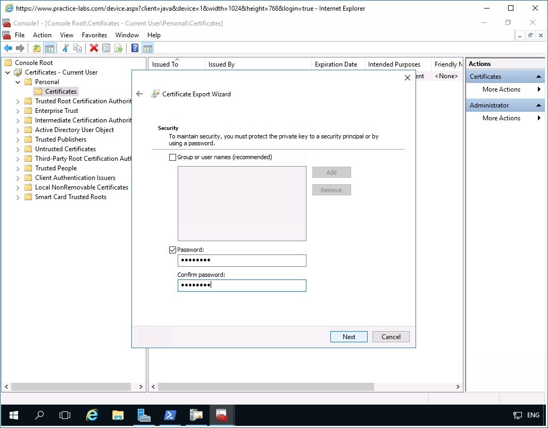Click the Copy icon in toolbar
The width and height of the screenshot is (548, 428).
(78, 48)
